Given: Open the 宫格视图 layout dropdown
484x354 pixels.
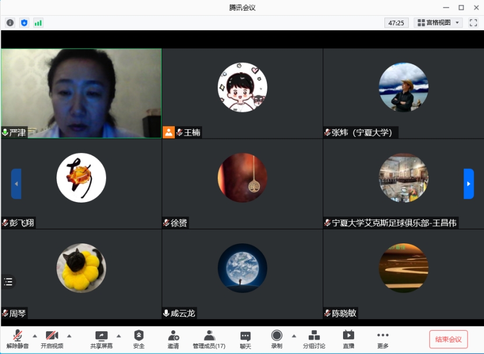Looking at the screenshot, I should point(438,23).
